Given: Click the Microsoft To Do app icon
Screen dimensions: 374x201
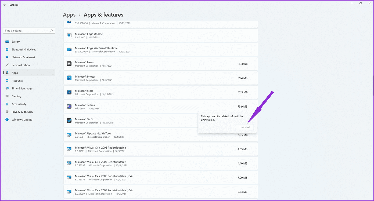Looking at the screenshot, I should coord(69,121).
